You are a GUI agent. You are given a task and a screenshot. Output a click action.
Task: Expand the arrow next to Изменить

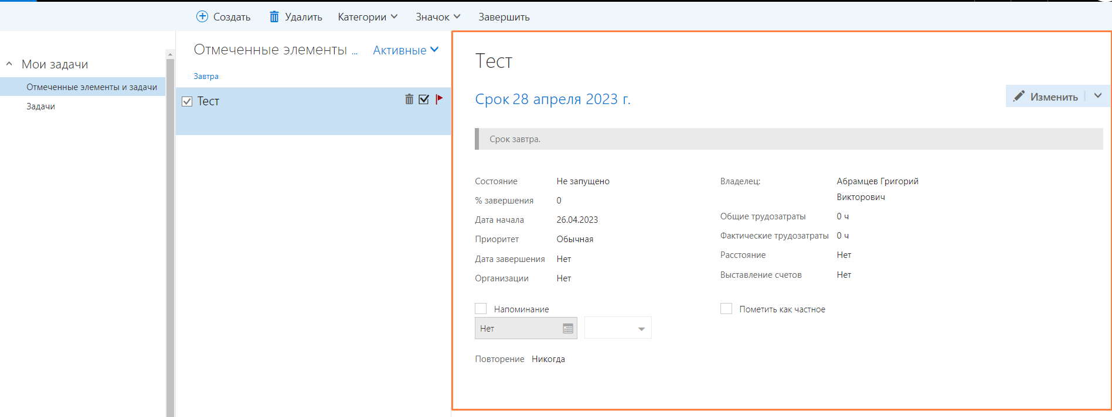pos(1098,96)
